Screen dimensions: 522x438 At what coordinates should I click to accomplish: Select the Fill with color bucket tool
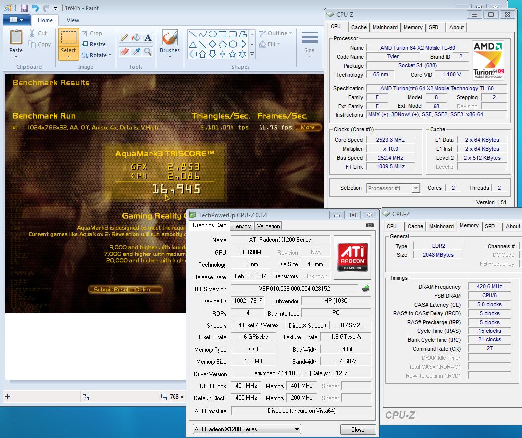(x=136, y=37)
